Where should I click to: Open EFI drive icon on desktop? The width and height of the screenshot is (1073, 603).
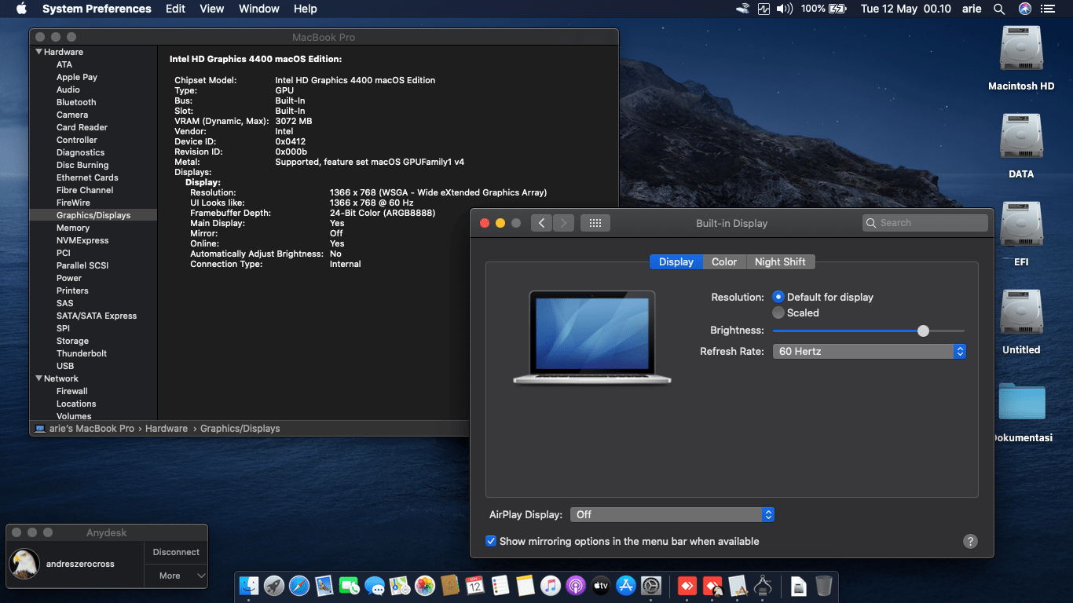coord(1021,225)
